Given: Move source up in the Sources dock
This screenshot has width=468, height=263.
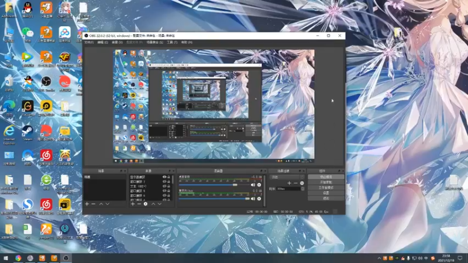Looking at the screenshot, I should [x=153, y=204].
